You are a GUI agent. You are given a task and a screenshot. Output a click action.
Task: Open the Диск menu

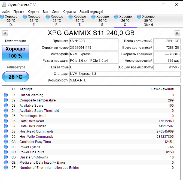click(x=56, y=12)
